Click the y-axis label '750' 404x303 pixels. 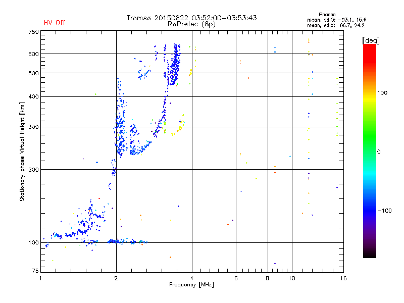33,32
